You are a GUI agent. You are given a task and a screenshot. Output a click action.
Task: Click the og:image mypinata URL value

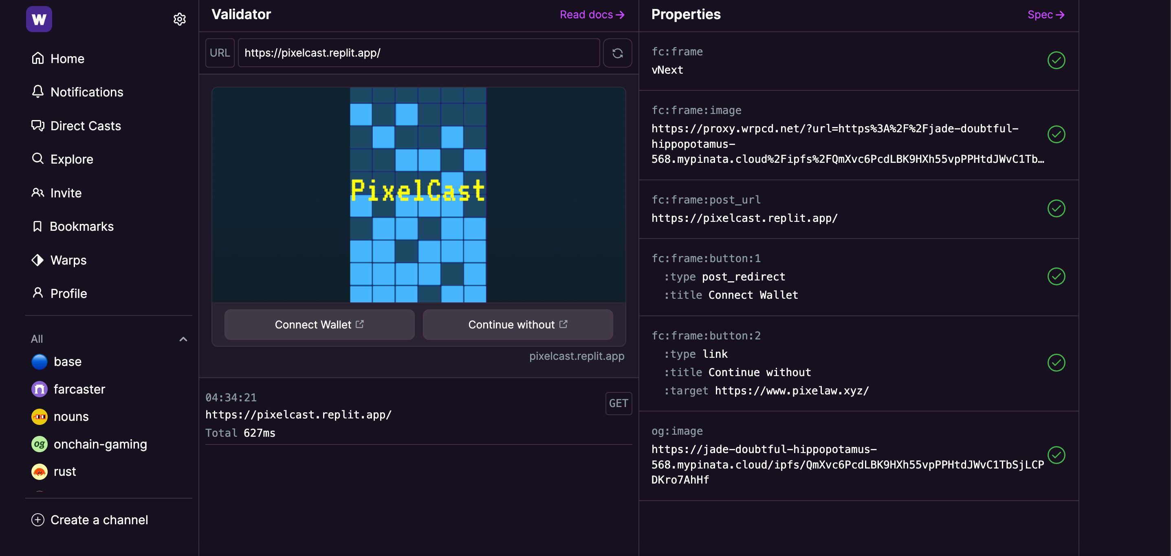[848, 464]
